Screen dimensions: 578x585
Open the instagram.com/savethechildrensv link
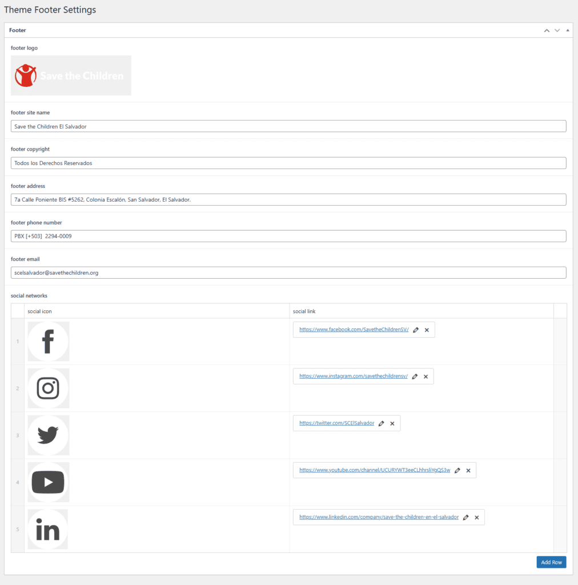click(x=354, y=376)
